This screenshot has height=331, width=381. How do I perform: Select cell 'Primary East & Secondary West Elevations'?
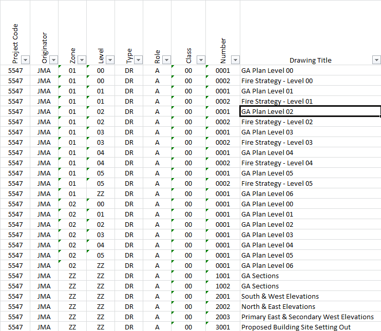[x=310, y=317]
